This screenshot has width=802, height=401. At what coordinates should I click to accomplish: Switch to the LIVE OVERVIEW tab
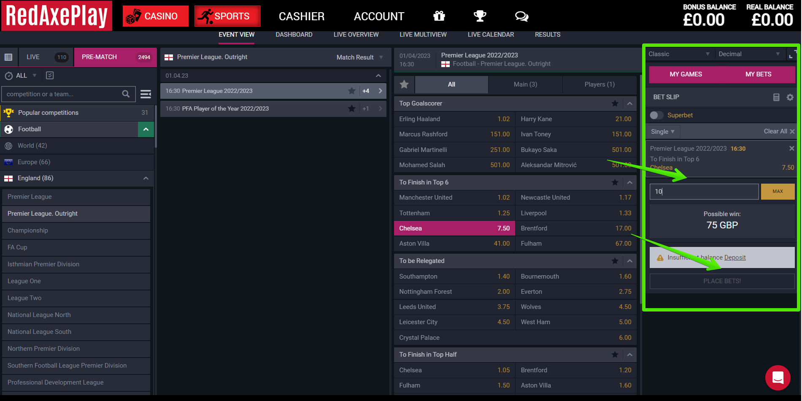coord(356,35)
